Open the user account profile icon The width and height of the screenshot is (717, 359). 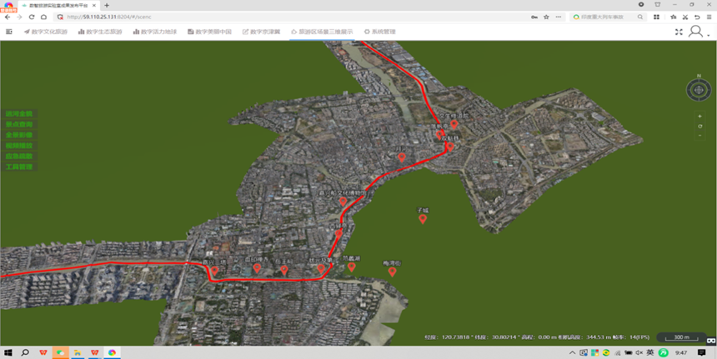click(695, 32)
